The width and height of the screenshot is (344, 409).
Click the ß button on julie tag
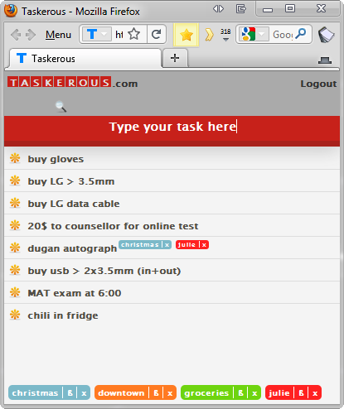point(301,393)
